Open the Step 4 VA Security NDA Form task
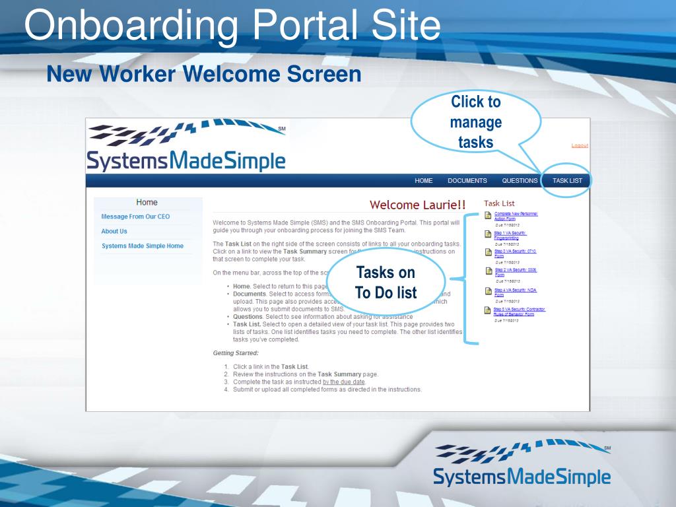676x507 pixels. 515,292
